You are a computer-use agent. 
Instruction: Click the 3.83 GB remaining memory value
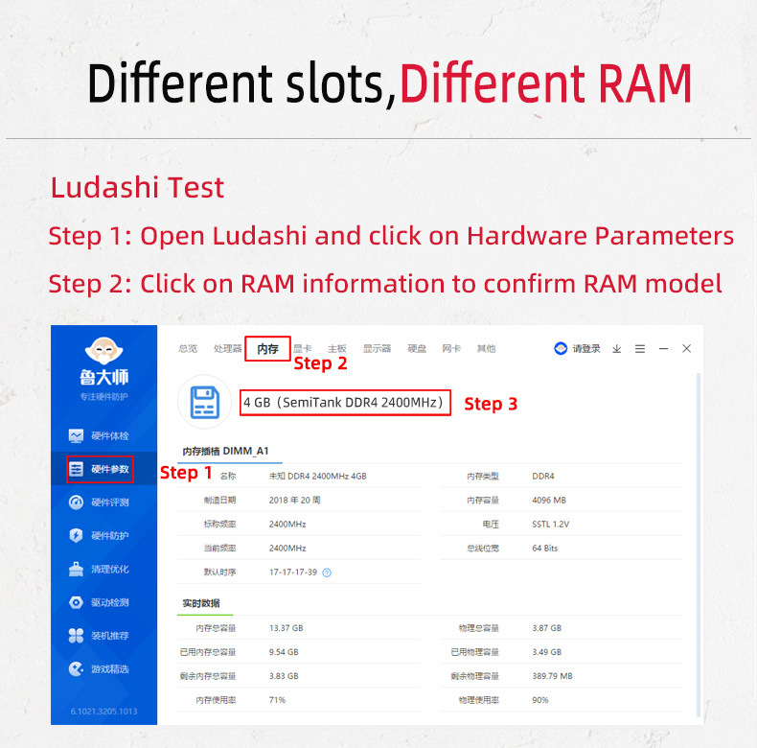284,676
